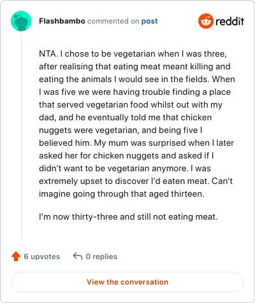The image size is (255, 303).
Task: Open the Flashbambo username profile
Action: [x=62, y=21]
